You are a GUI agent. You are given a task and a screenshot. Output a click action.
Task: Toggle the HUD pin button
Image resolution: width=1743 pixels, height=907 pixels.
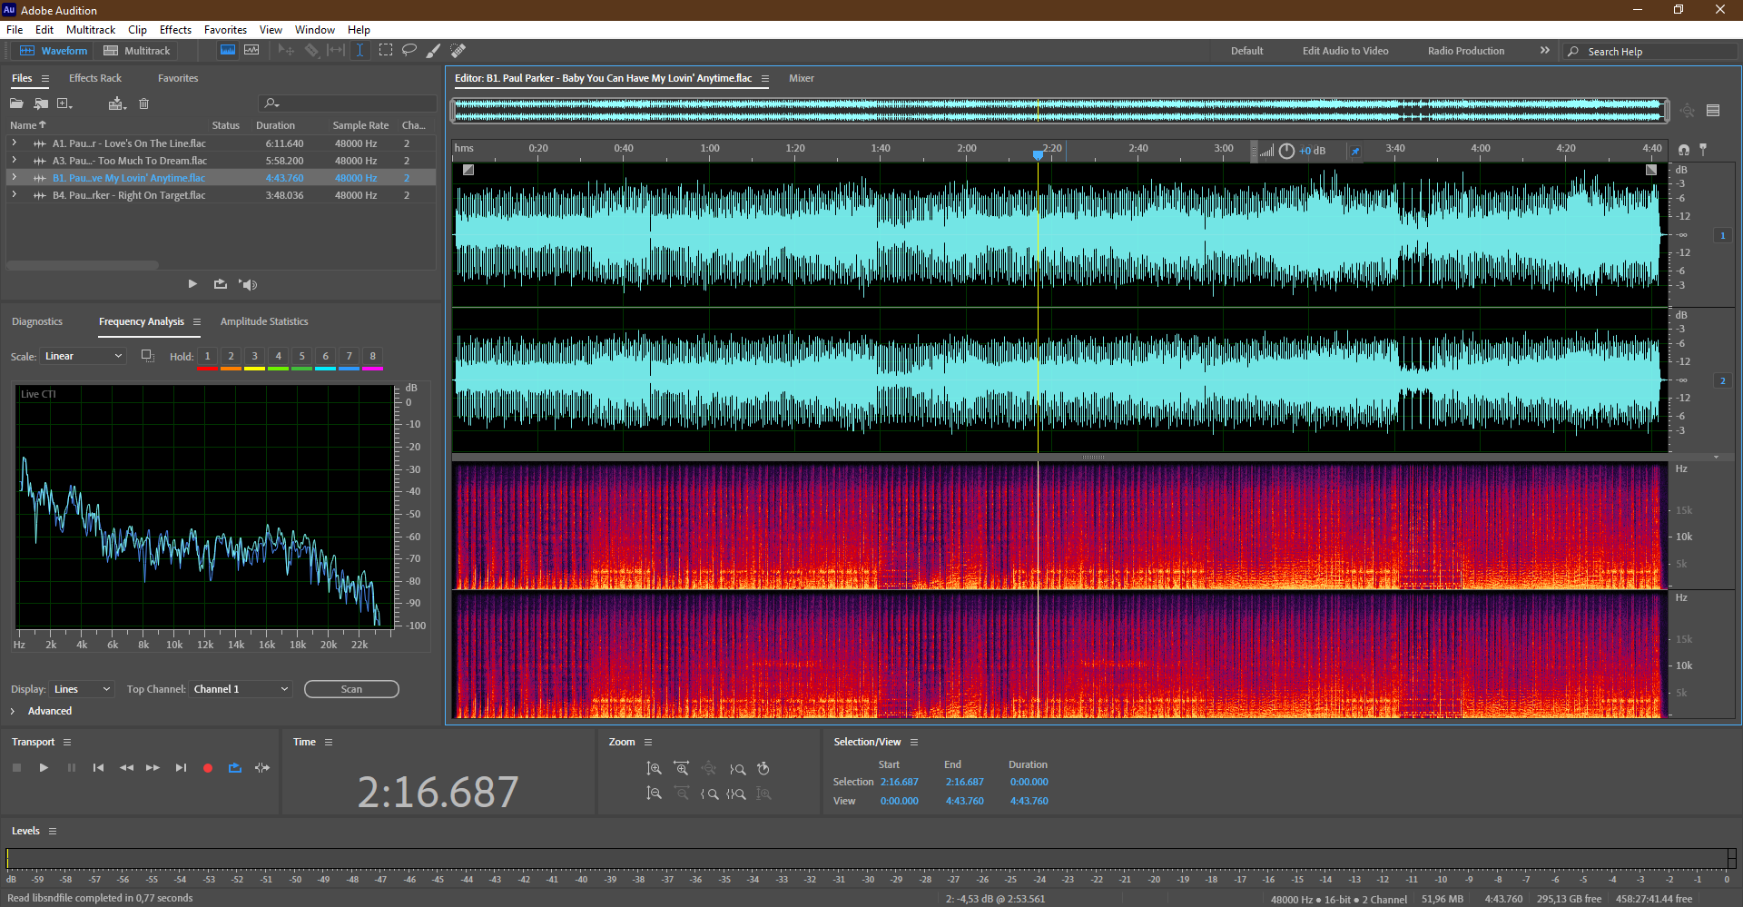pyautogui.click(x=1355, y=151)
